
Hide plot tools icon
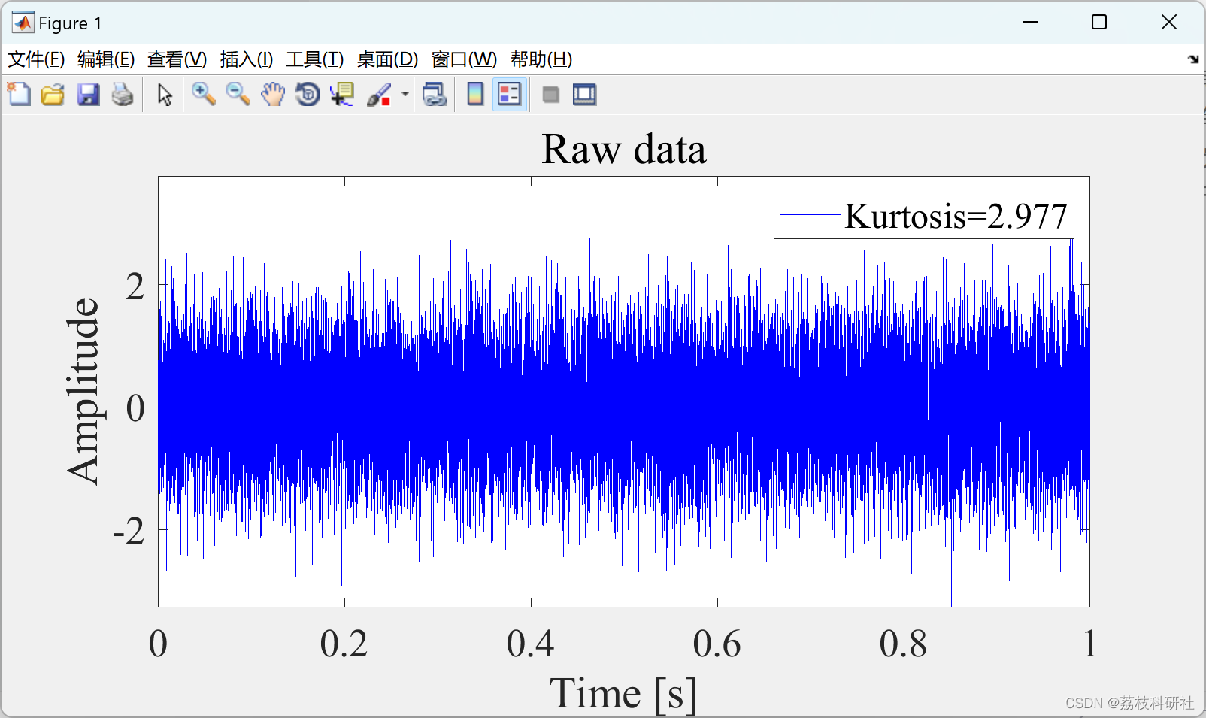(551, 95)
